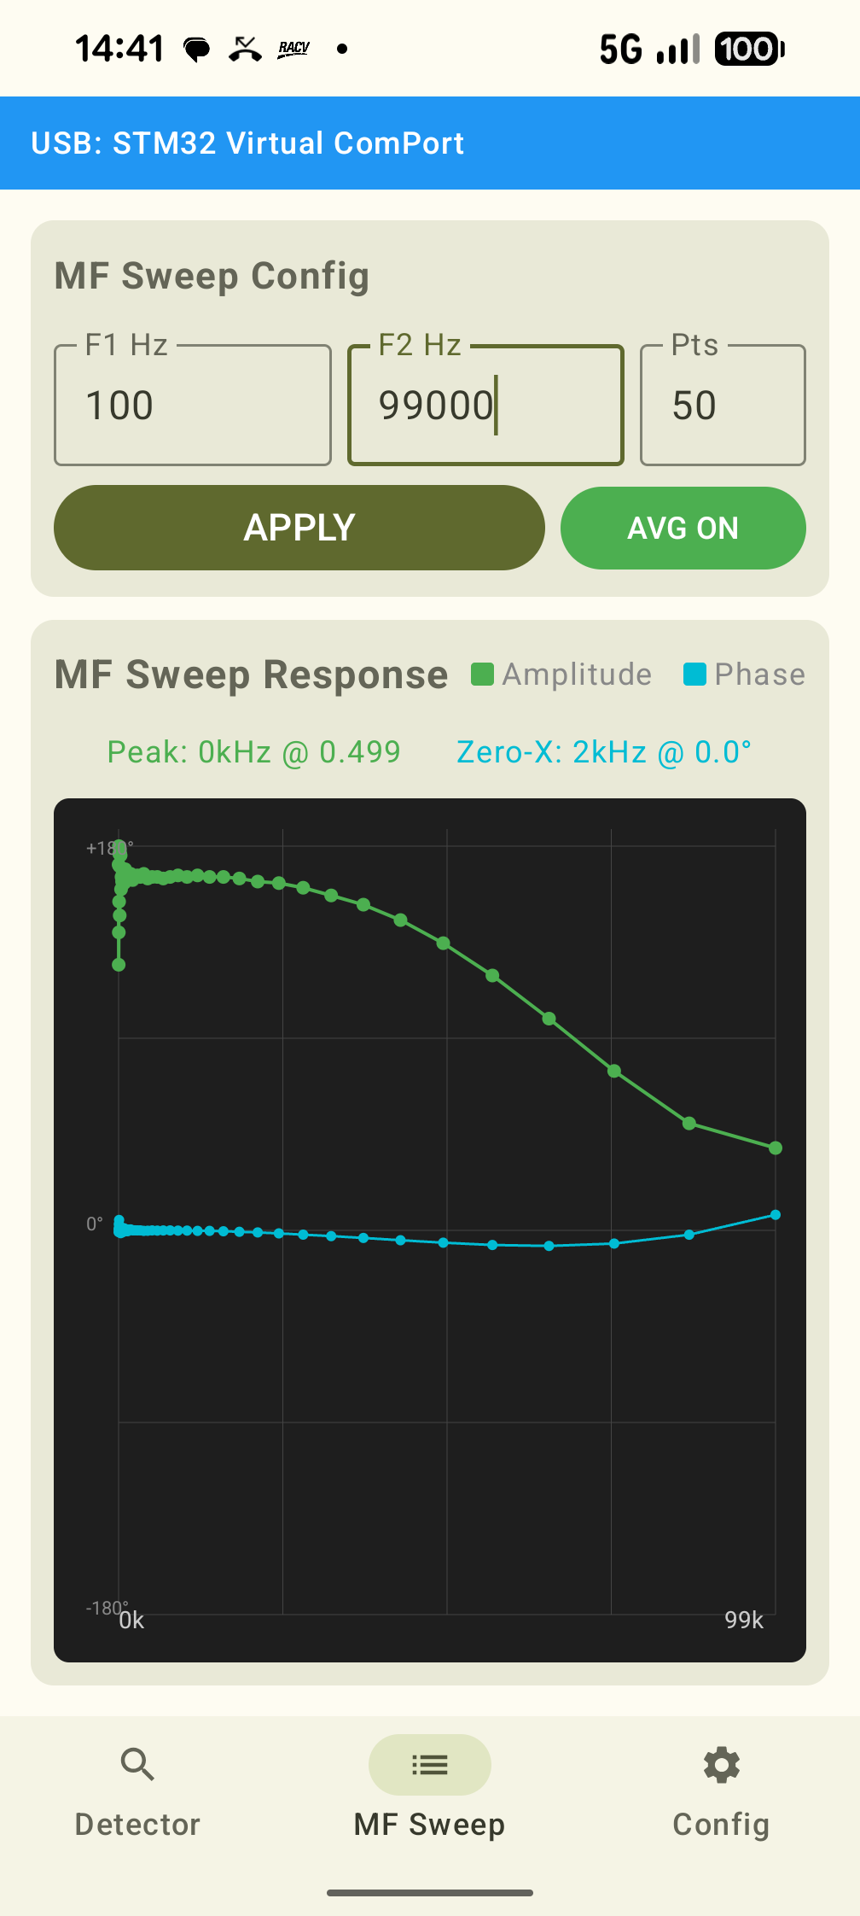Tap the Peak amplitude readout text
860x1916 pixels.
[253, 752]
